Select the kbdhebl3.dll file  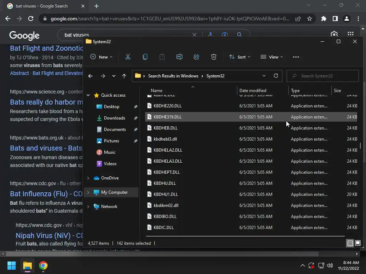251,139
